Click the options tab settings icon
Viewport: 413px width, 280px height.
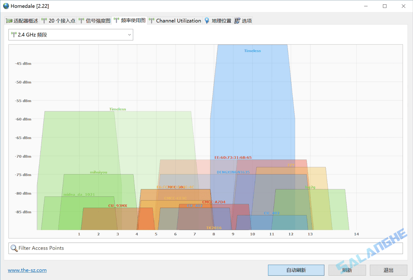pos(237,21)
